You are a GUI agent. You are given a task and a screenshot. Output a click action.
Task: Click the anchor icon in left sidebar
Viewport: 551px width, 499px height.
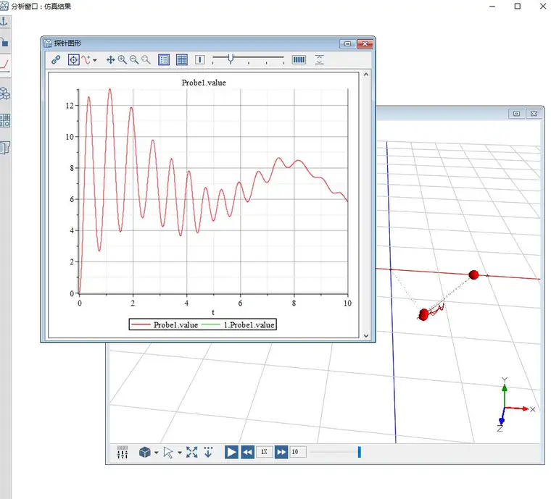pos(4,22)
